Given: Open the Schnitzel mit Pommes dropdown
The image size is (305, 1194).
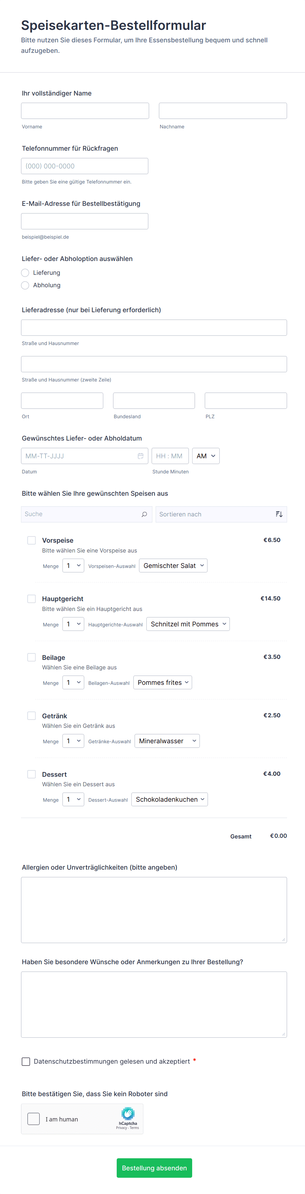Looking at the screenshot, I should tap(188, 624).
